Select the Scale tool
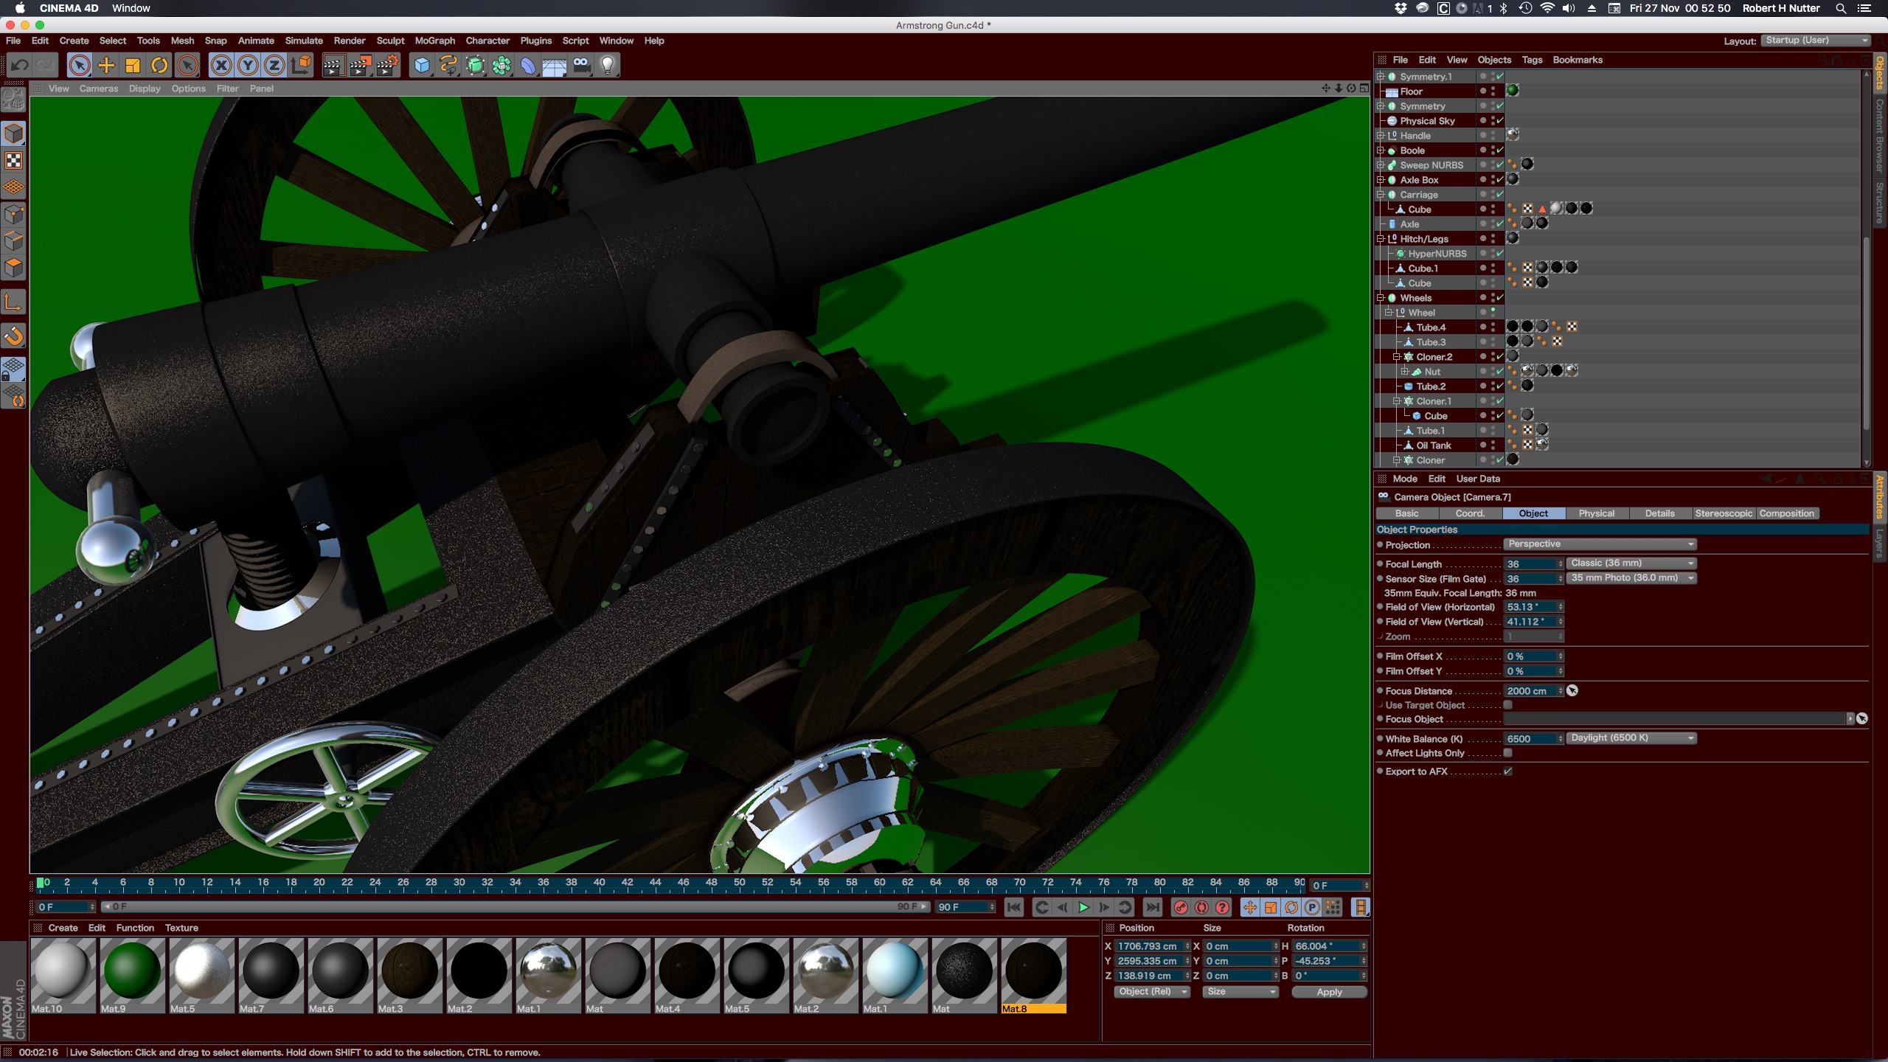Screen dimensions: 1888x1062 click(x=133, y=66)
